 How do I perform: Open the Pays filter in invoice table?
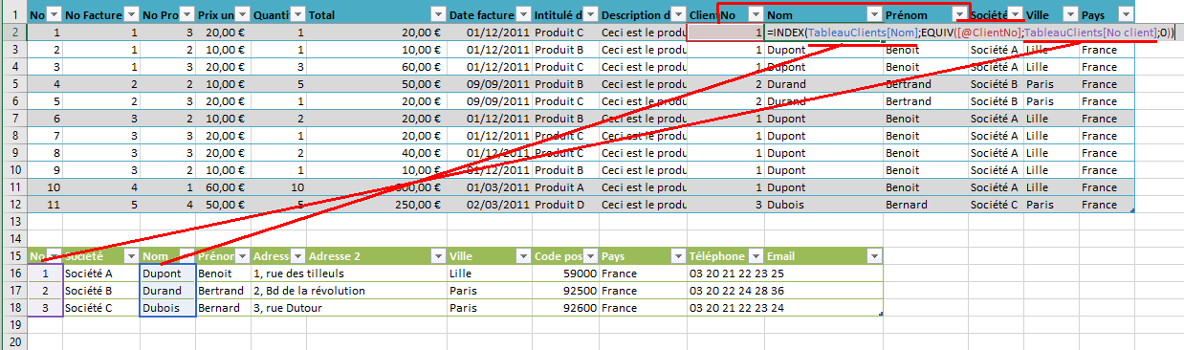click(x=1126, y=14)
